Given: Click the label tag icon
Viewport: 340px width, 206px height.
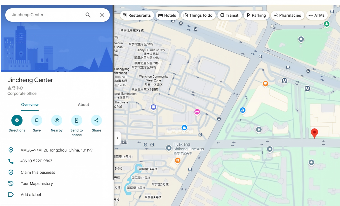Looking at the screenshot, I should click(x=11, y=195).
